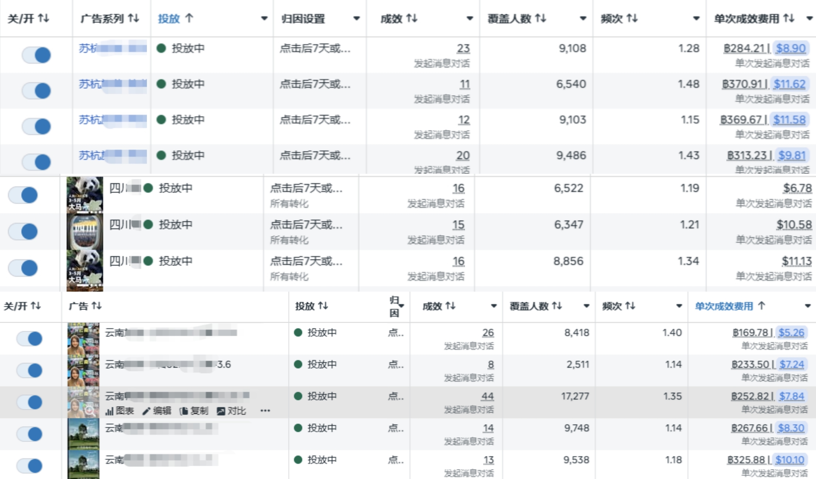The height and width of the screenshot is (479, 816).
Task: Click the result count 26 link
Action: pos(488,332)
